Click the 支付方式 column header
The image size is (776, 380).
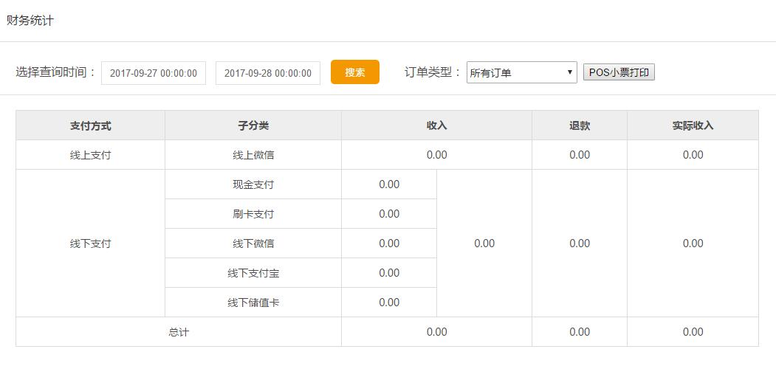(x=90, y=125)
